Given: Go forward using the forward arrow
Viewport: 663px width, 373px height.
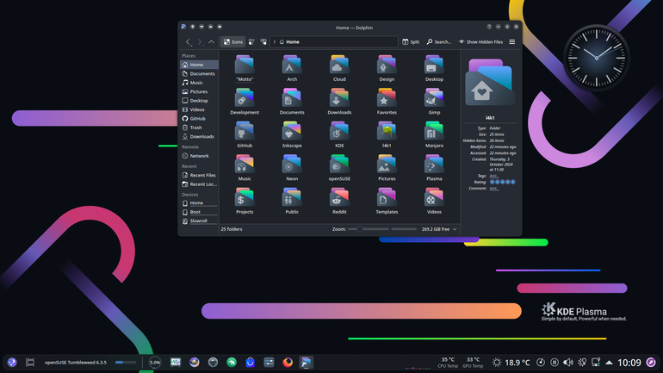Looking at the screenshot, I should [x=200, y=42].
